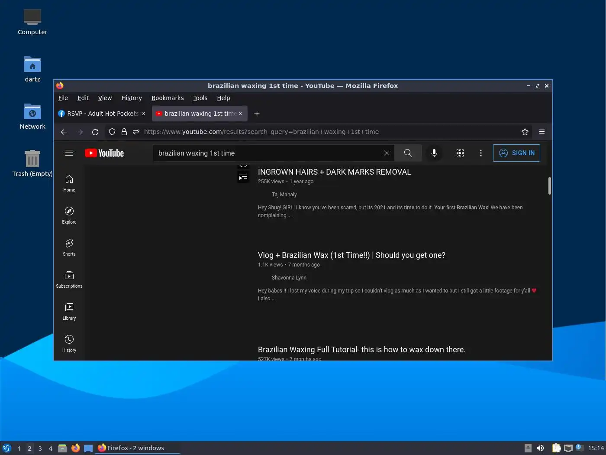606x455 pixels.
Task: Select the brazilian waxing 1st time tab
Action: tap(200, 114)
